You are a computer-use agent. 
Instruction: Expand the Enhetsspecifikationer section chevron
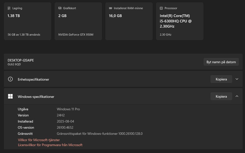click(x=237, y=79)
